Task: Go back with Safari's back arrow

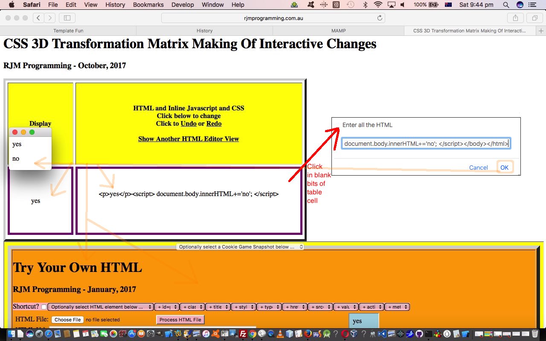Action: [38, 18]
